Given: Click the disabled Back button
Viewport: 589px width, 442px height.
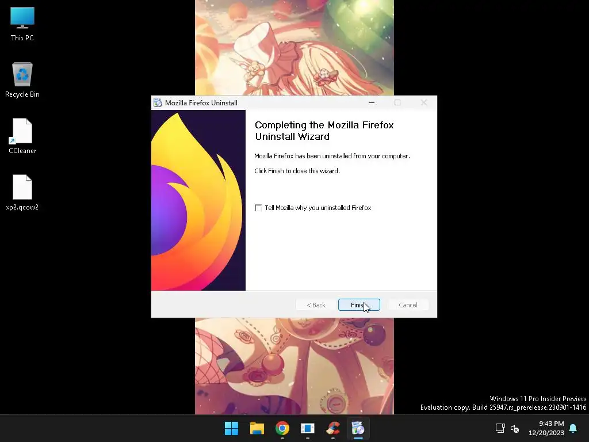Looking at the screenshot, I should tap(316, 305).
